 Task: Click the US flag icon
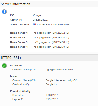35,24
